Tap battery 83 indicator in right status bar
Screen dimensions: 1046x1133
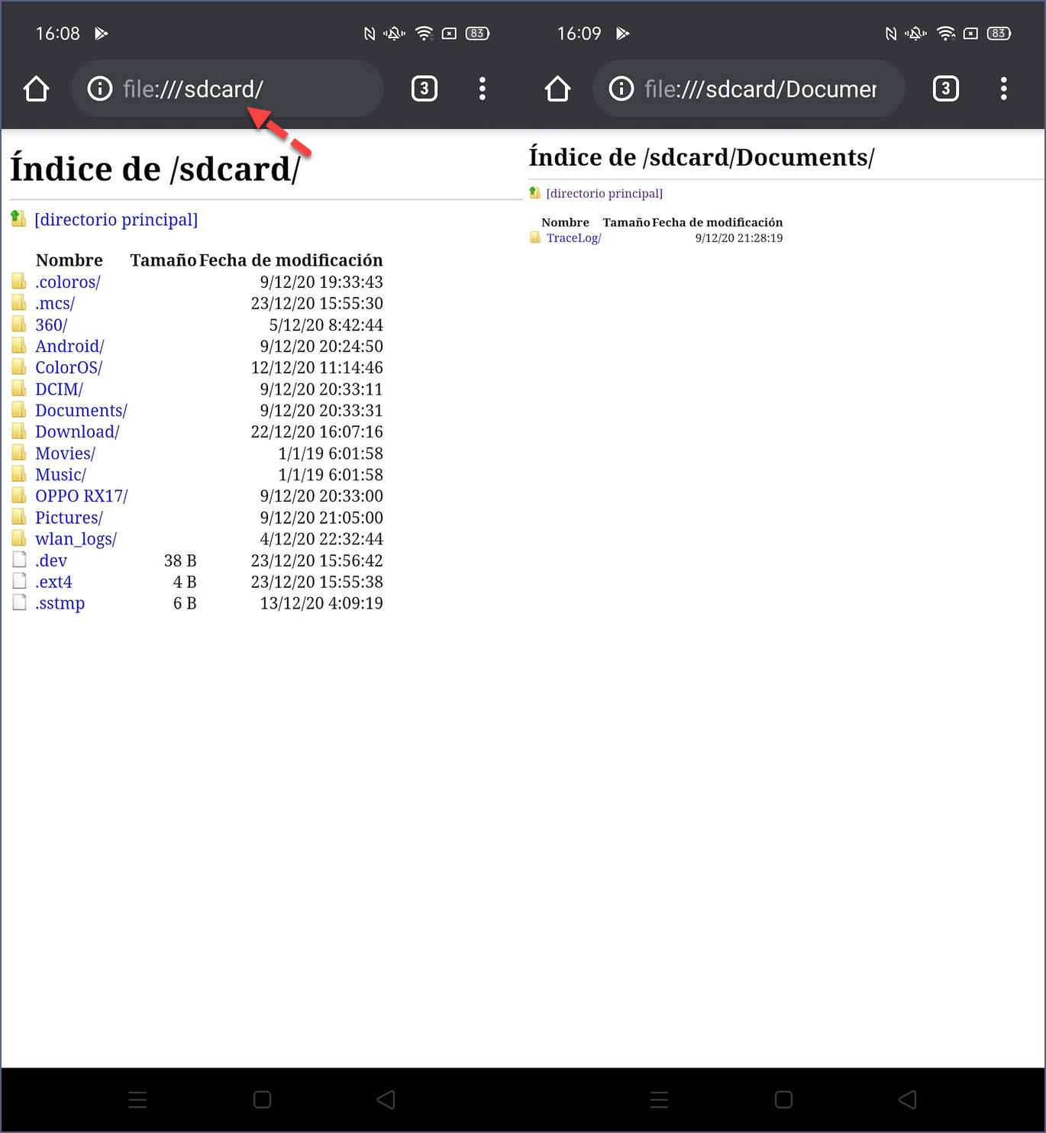(999, 34)
